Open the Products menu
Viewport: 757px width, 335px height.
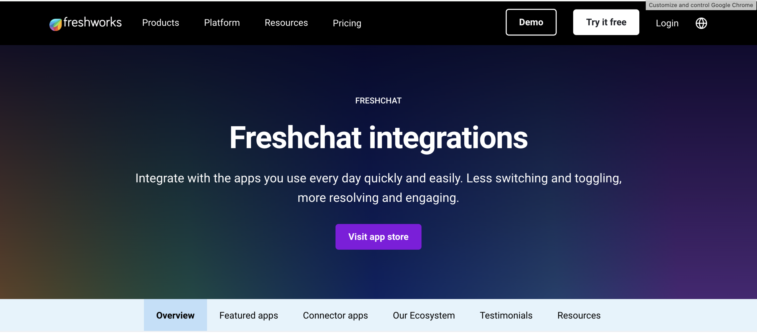pyautogui.click(x=161, y=23)
